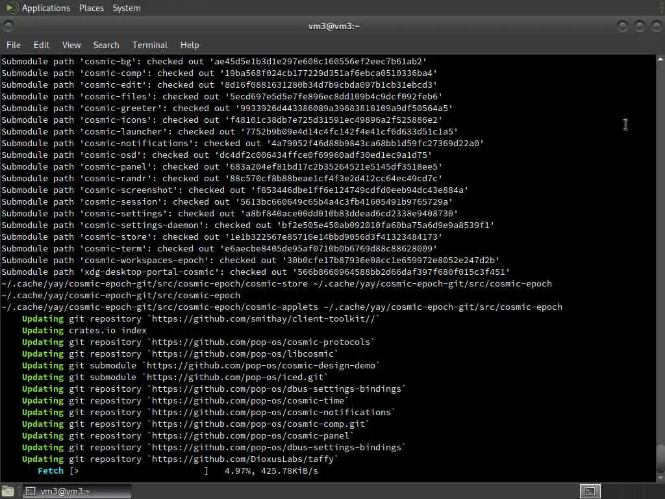Open the Search menu
Image resolution: width=665 pixels, height=499 pixels.
[x=106, y=45]
